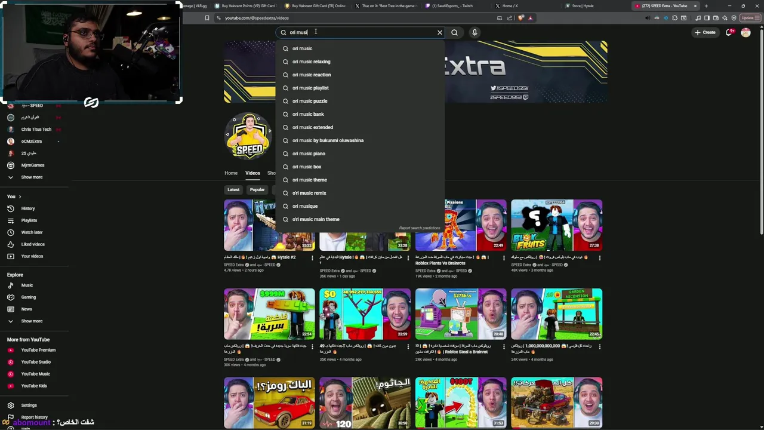Pick 'ori music piano' suggestion
Screen dimensions: 764x430
click(360, 153)
